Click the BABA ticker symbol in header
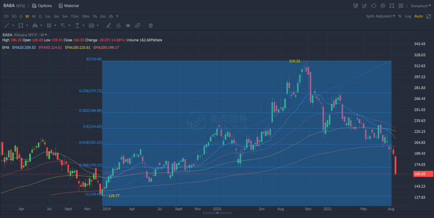The image size is (434, 218). point(9,6)
